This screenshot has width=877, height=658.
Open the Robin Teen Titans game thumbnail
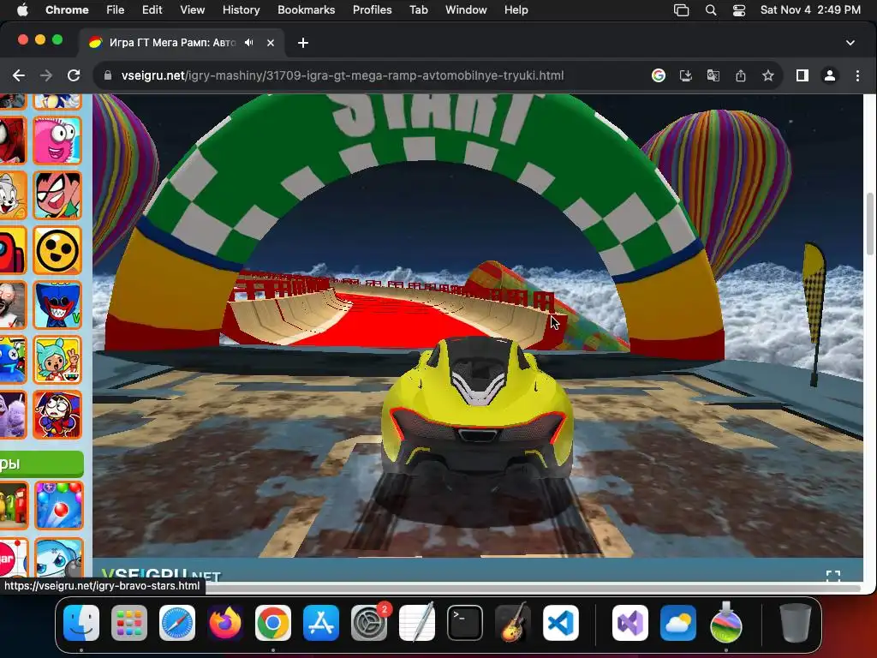click(x=57, y=195)
